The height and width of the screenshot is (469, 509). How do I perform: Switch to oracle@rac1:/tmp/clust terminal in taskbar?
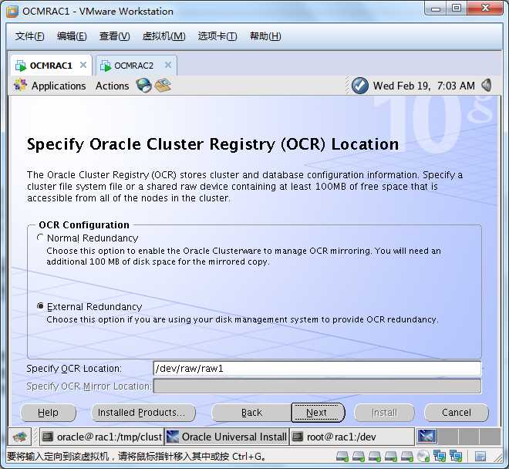102,437
